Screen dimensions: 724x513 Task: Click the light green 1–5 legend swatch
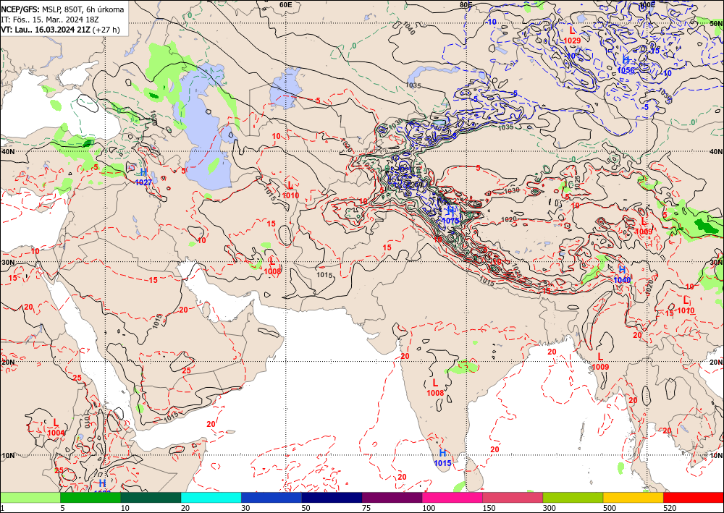(30, 497)
